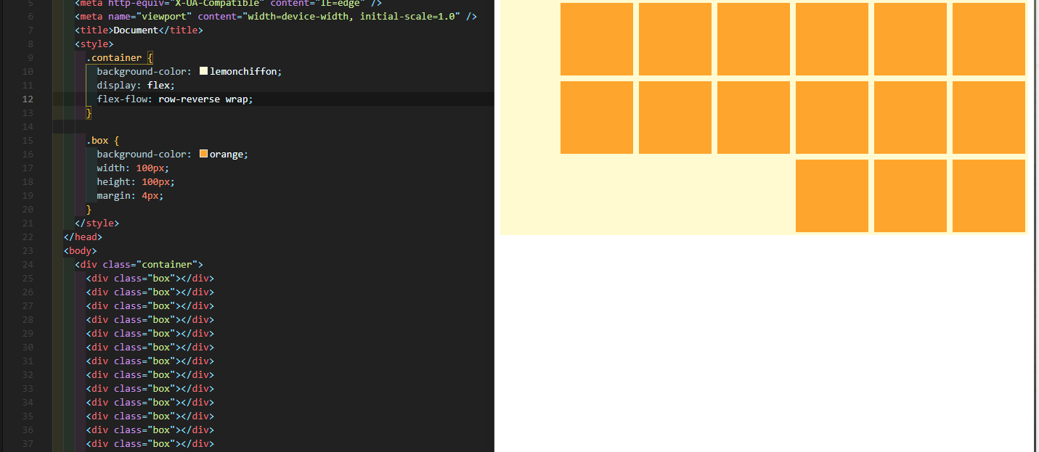Click line number 21 in the gutter
Image resolution: width=1039 pixels, height=452 pixels.
28,223
